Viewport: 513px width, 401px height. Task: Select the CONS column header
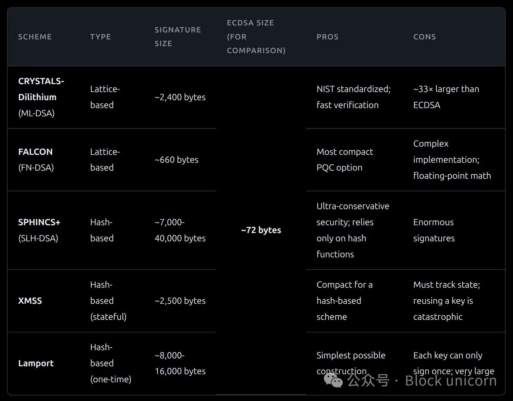(x=424, y=37)
